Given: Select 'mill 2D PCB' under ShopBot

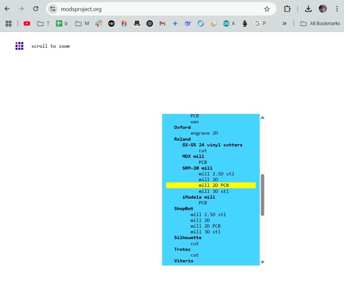Looking at the screenshot, I should click(x=206, y=226).
